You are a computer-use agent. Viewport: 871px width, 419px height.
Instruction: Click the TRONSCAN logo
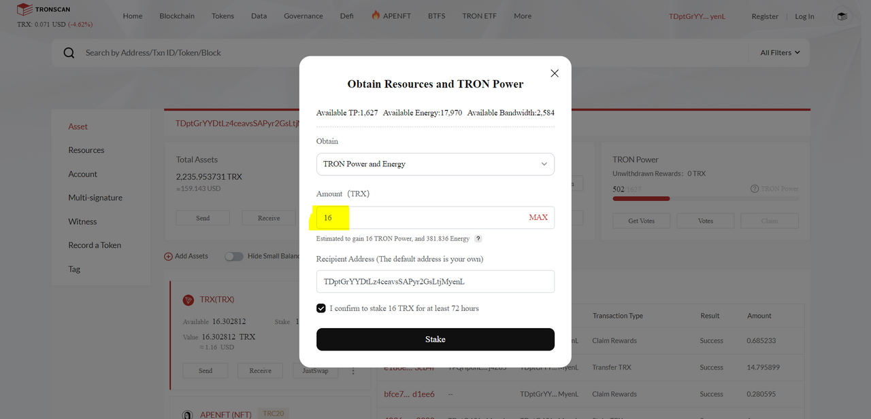point(43,10)
